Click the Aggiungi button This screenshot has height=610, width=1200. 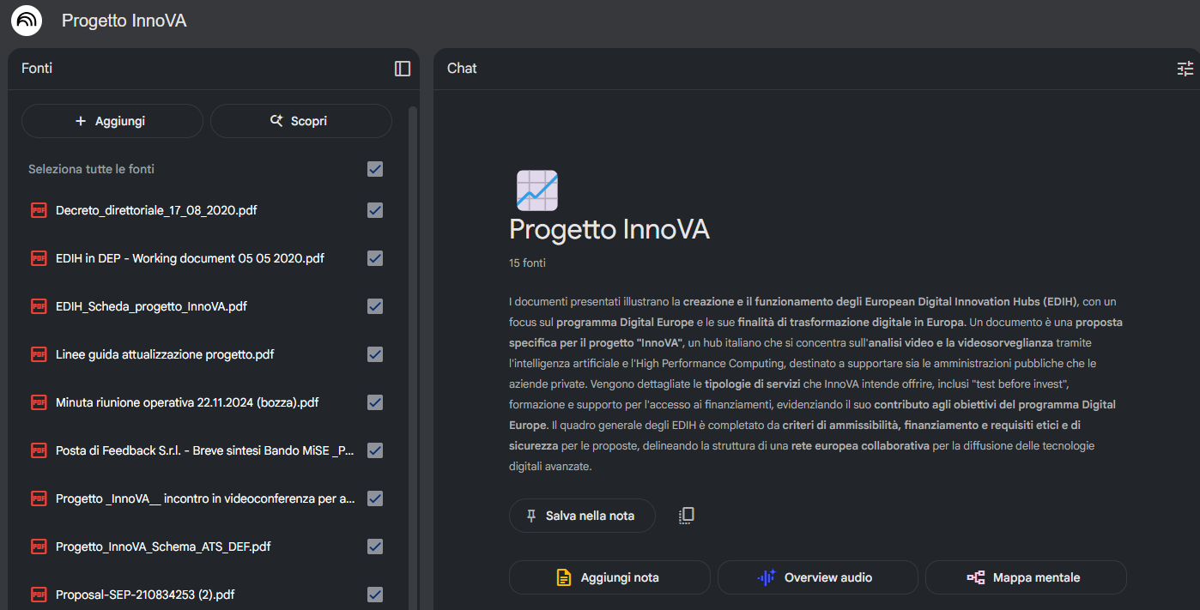(112, 121)
